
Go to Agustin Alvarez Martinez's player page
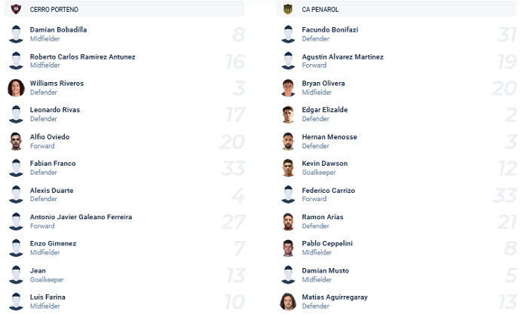[342, 56]
